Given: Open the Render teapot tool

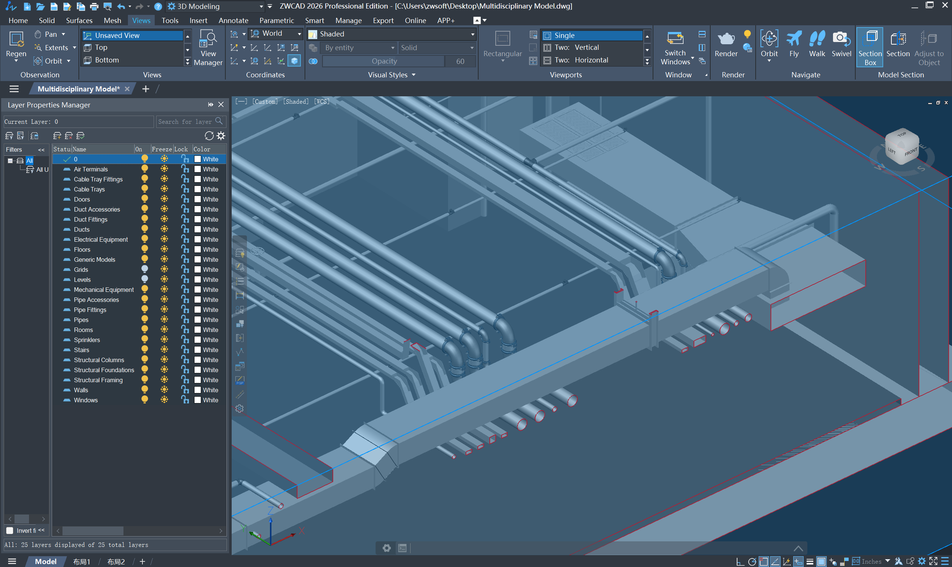Looking at the screenshot, I should click(x=726, y=44).
